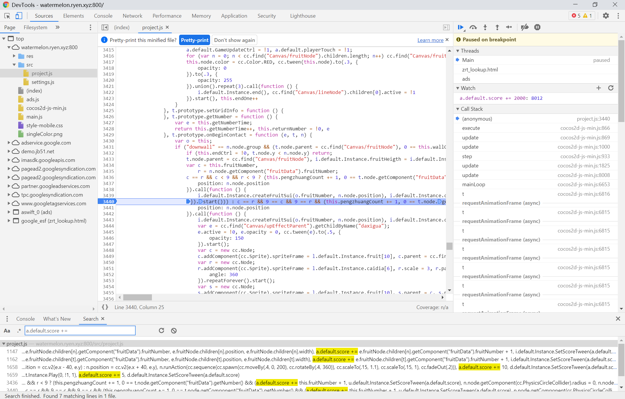This screenshot has height=399, width=625.
Task: Collapse the src folder
Action: (x=14, y=65)
